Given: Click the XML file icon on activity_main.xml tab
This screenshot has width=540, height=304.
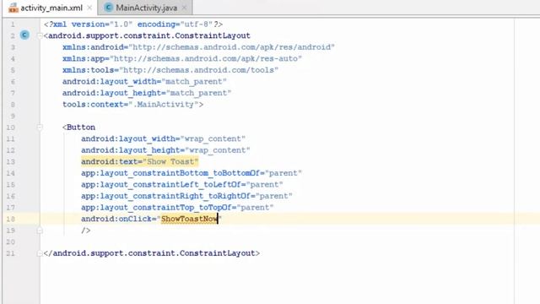Looking at the screenshot, I should 13,8.
